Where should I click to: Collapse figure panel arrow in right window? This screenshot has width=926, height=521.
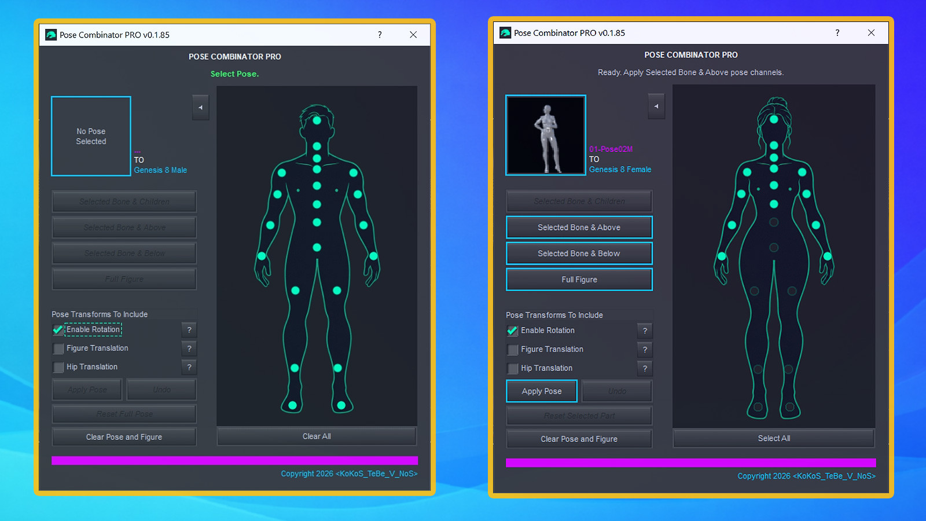[x=656, y=107]
